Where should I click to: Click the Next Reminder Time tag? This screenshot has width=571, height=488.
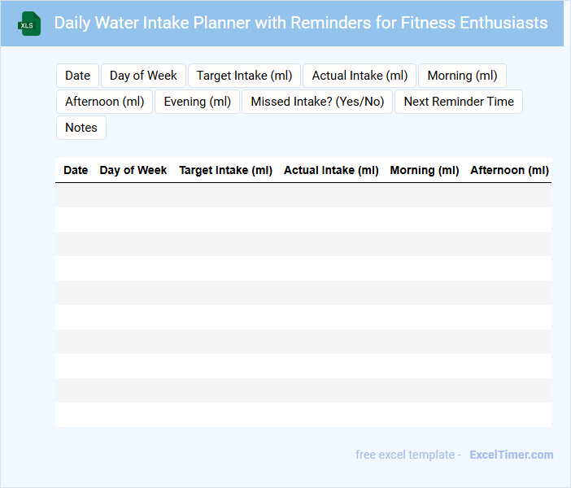point(459,102)
